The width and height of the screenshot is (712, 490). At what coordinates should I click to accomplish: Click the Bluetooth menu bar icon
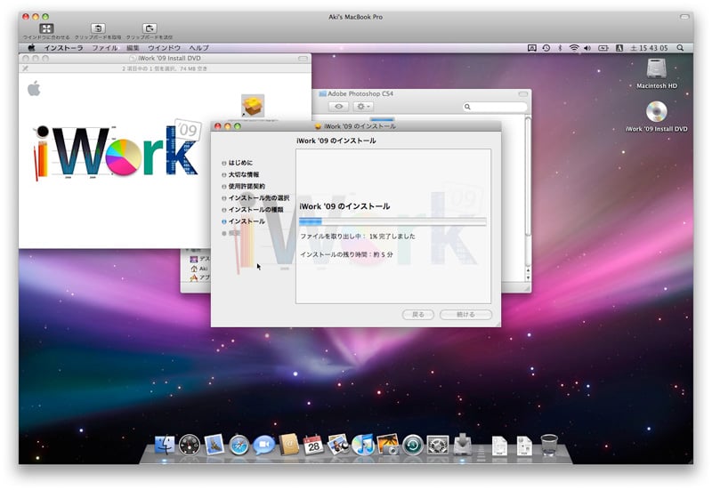560,48
